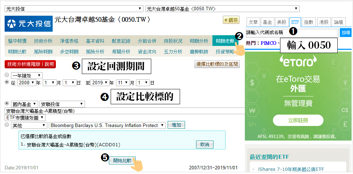Switch to the 美股 tab

point(281,22)
